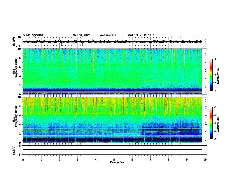Click "-3" label on ch.2 colorbar
The image size is (231, 179).
tap(215, 107)
